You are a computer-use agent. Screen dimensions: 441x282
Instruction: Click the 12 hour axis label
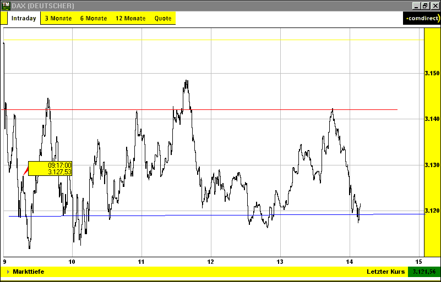point(211,262)
